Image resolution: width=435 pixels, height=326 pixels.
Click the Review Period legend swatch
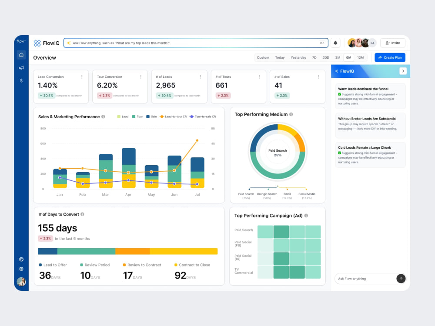pyautogui.click(x=82, y=265)
